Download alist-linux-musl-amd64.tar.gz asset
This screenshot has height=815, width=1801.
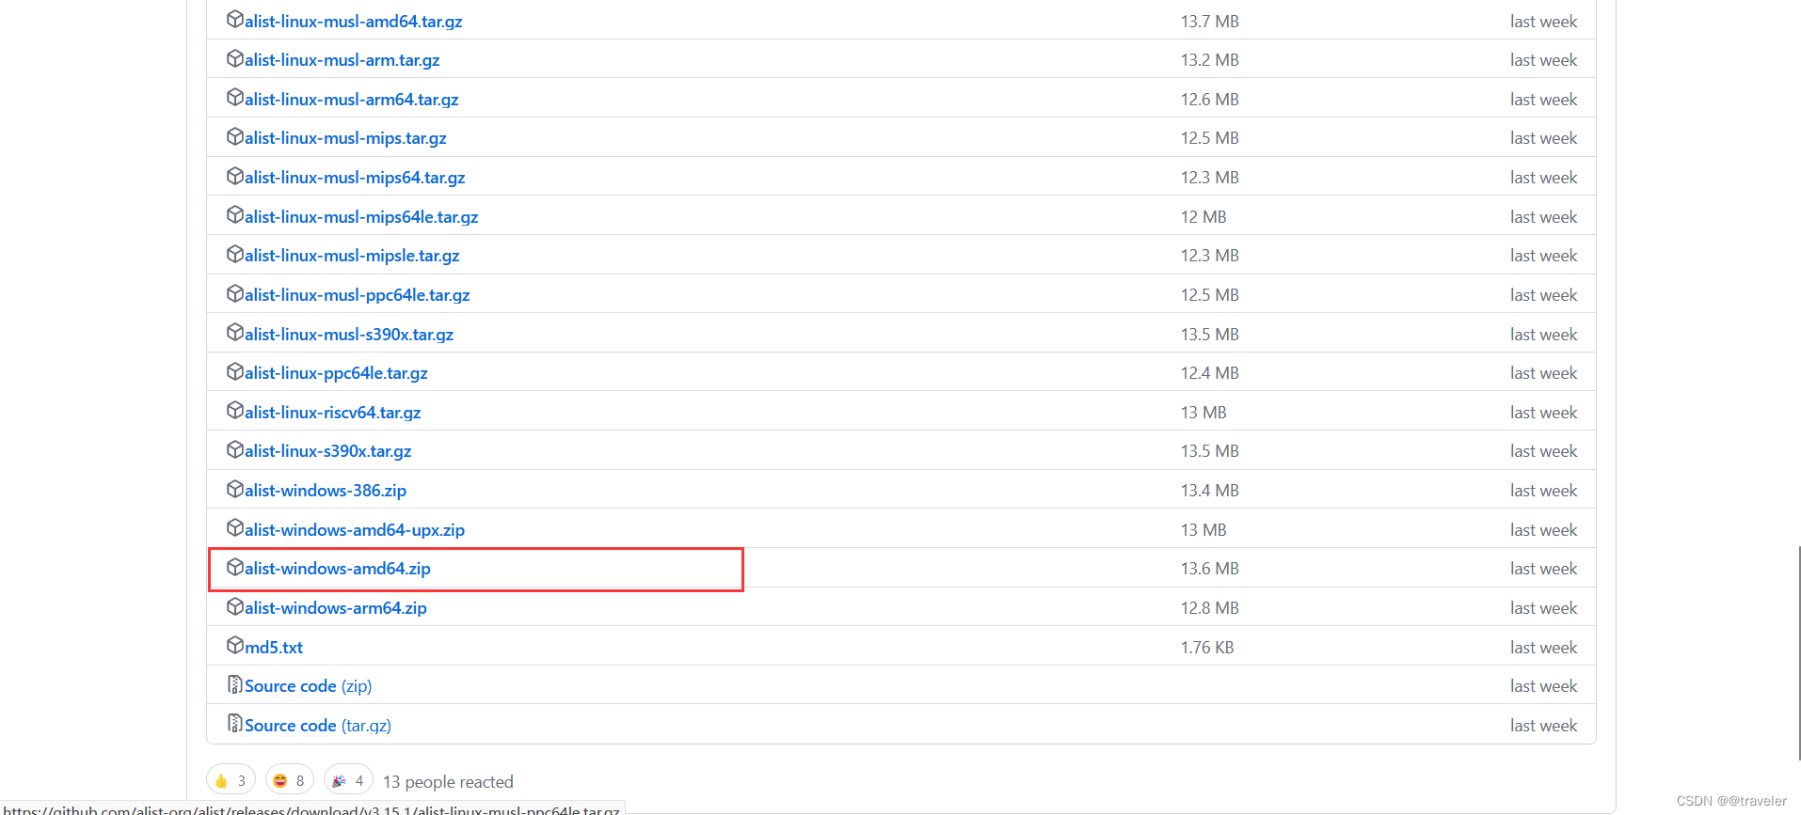pyautogui.click(x=353, y=21)
